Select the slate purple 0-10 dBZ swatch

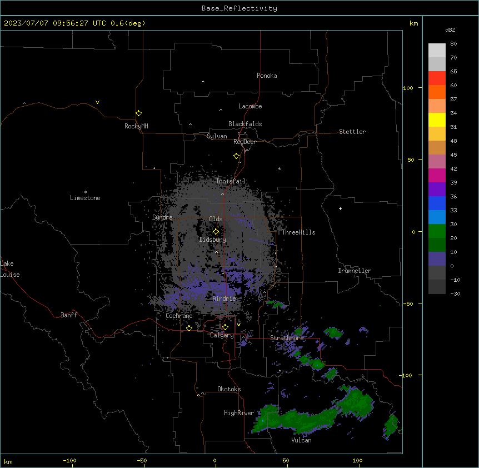pos(437,259)
